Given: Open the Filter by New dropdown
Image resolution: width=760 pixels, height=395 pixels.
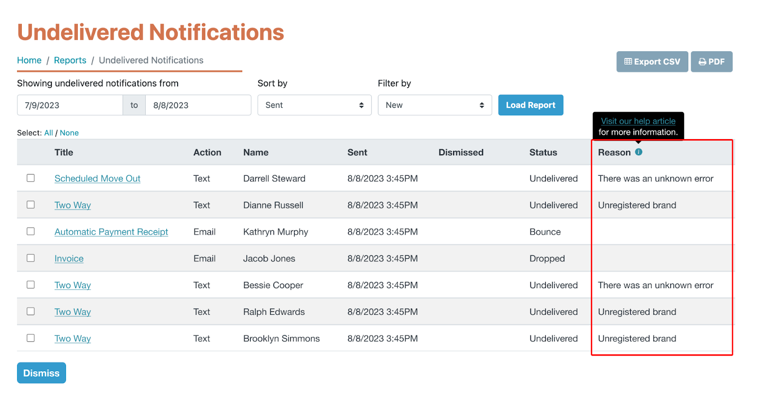Looking at the screenshot, I should pos(435,105).
